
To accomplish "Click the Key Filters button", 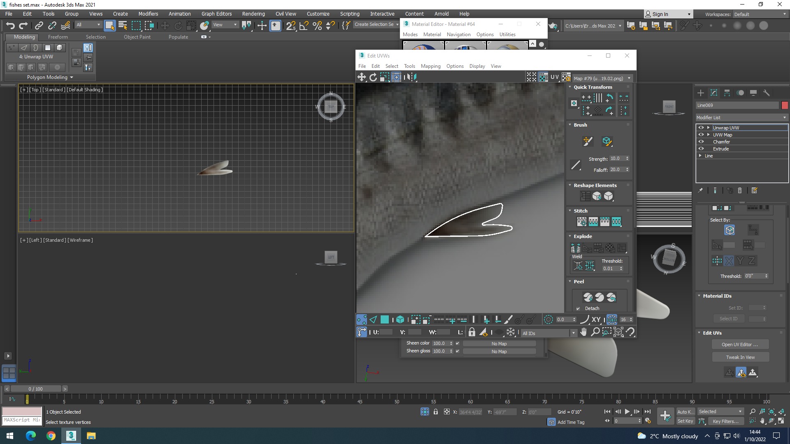I will coord(726,421).
